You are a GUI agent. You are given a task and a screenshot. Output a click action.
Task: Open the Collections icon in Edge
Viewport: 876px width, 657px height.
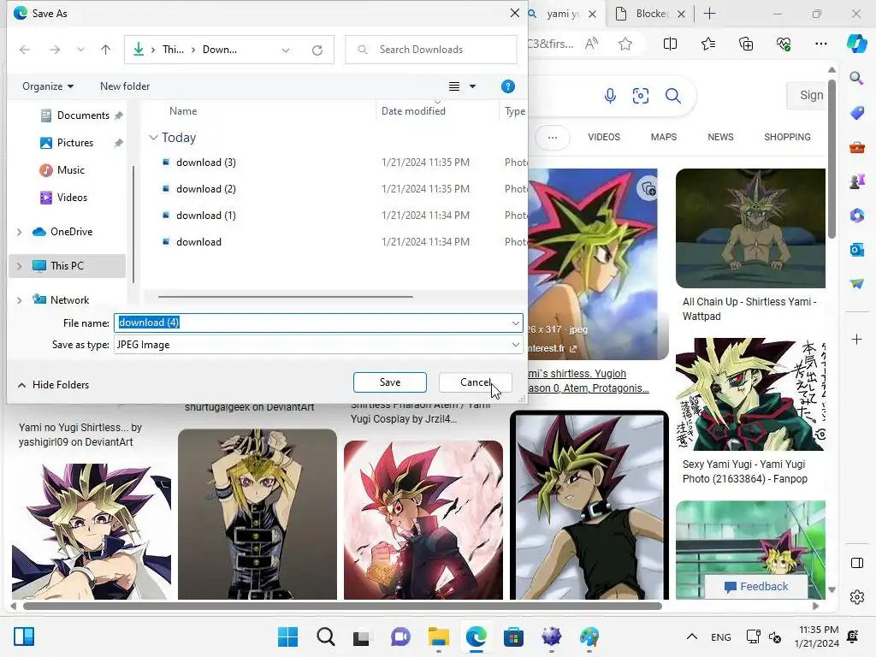[x=746, y=44]
